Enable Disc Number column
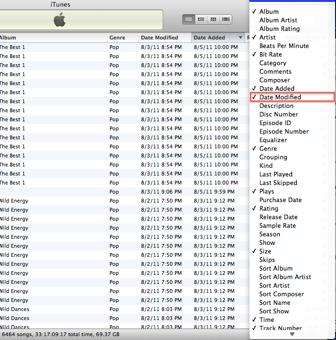The height and width of the screenshot is (340, 336). pyautogui.click(x=292, y=114)
